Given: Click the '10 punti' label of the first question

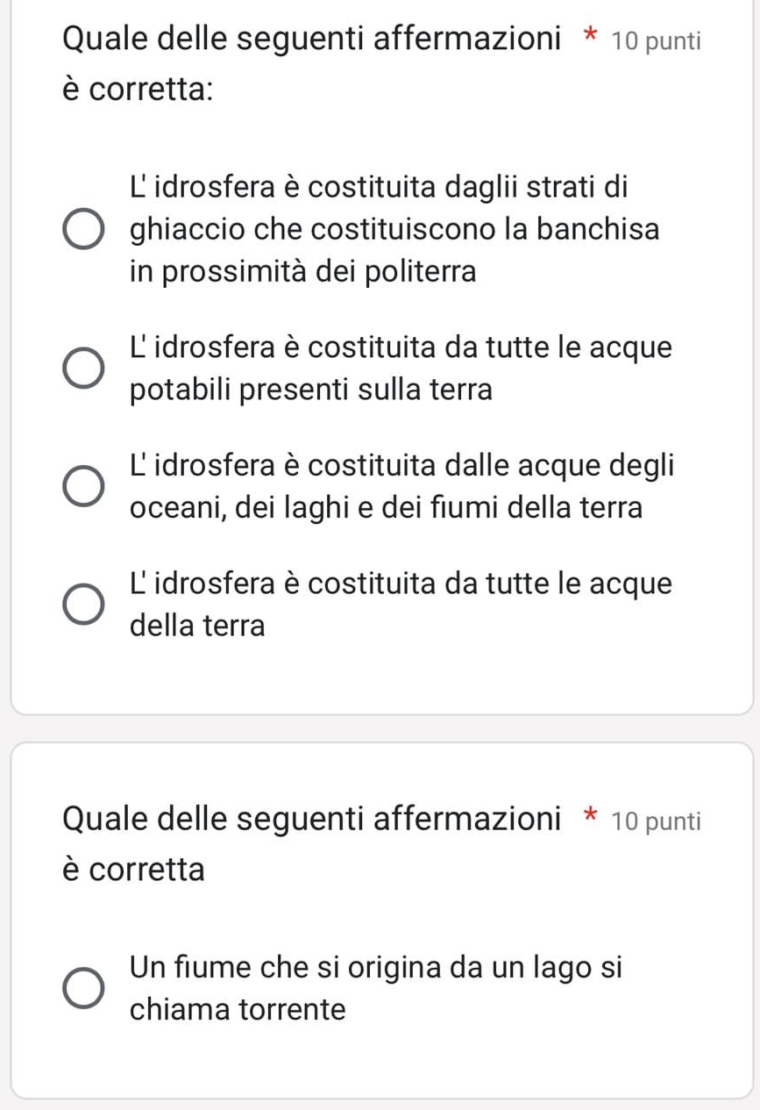Looking at the screenshot, I should (x=657, y=41).
